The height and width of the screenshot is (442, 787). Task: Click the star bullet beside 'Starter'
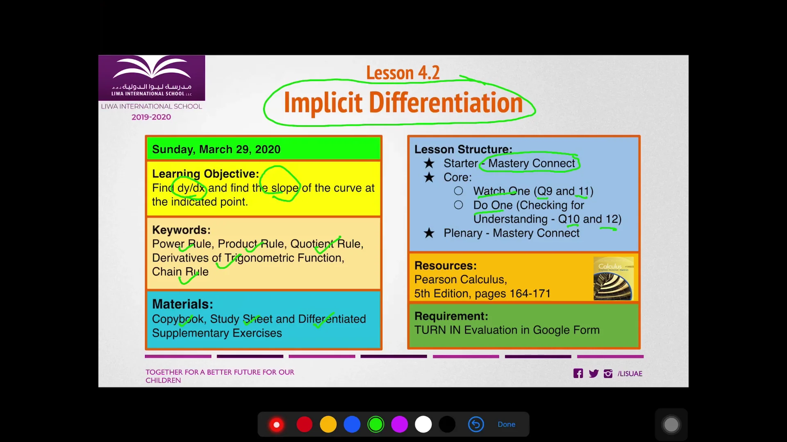point(429,163)
